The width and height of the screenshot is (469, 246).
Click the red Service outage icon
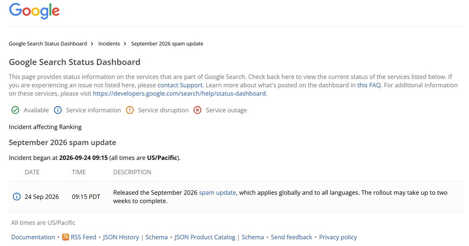198,110
